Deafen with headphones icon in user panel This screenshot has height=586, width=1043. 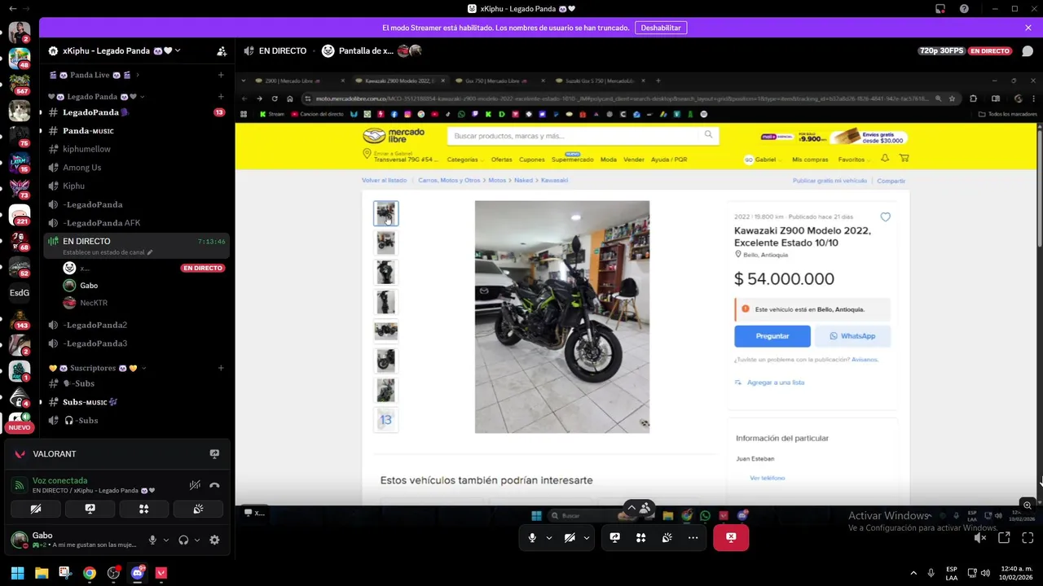tap(183, 540)
